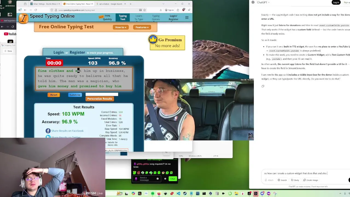Screen dimensions: 350x197
Task: Click the Register link above the test
Action: [x=77, y=52]
